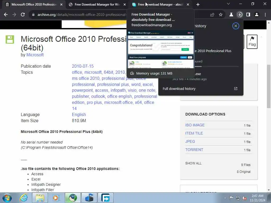Select the Free Download Manager - absolutely tab
271x203 pixels.
point(160,4)
